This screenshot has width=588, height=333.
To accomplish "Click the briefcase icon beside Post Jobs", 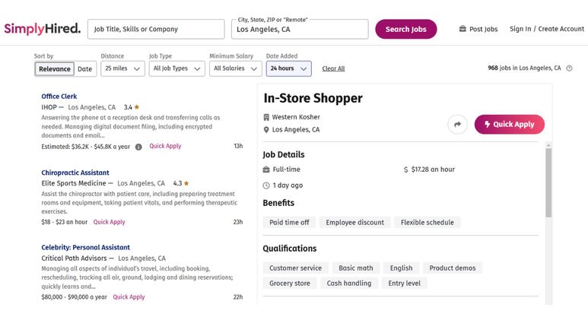I will 462,29.
